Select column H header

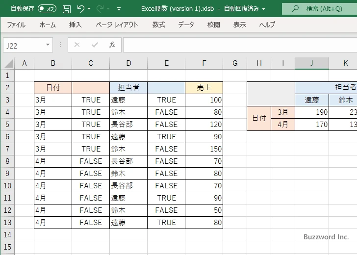coord(259,63)
